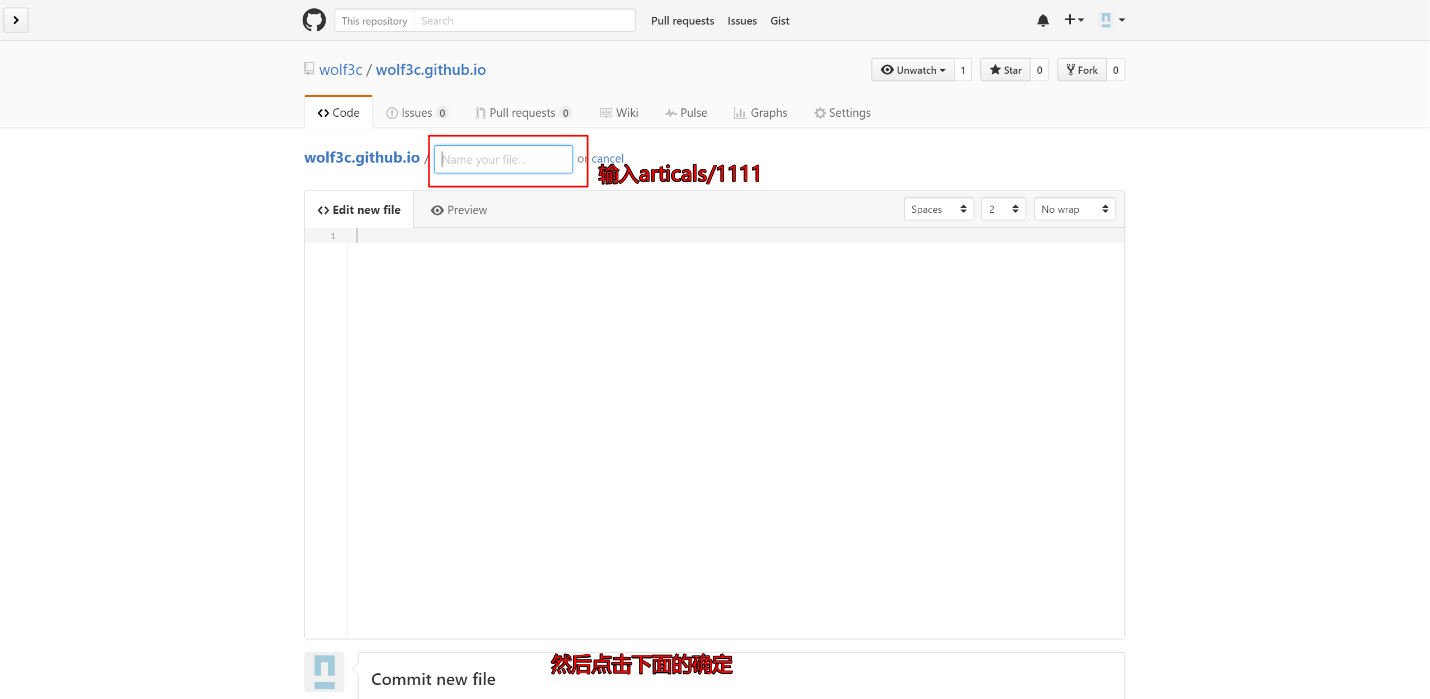This screenshot has width=1430, height=699.
Task: Click the Preview eye icon
Action: [437, 210]
